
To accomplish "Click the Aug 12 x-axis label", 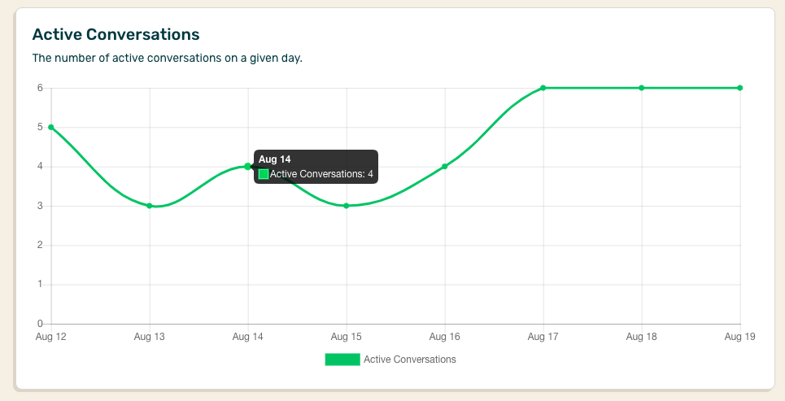I will (x=51, y=337).
